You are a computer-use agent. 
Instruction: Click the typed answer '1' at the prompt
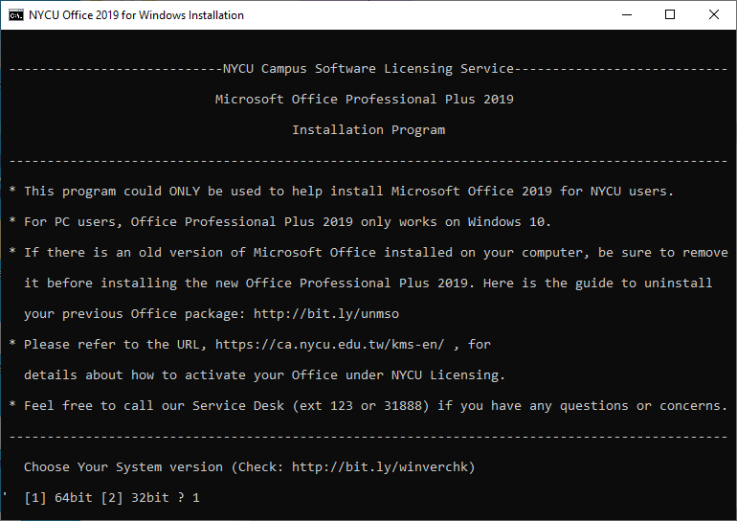click(x=196, y=497)
